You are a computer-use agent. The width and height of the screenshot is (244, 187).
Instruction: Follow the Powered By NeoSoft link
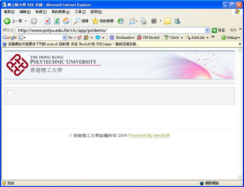149,135
